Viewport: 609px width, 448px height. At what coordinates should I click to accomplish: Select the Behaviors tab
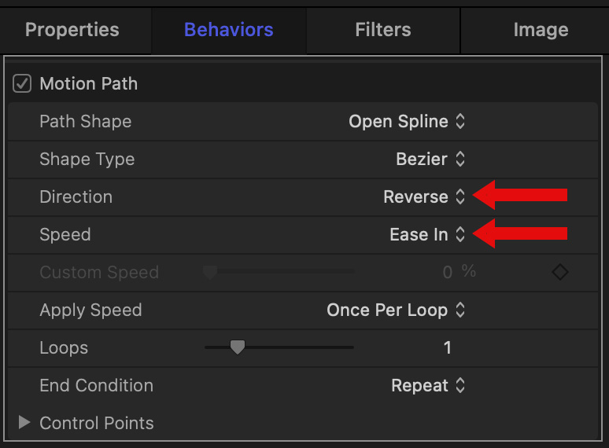(228, 31)
